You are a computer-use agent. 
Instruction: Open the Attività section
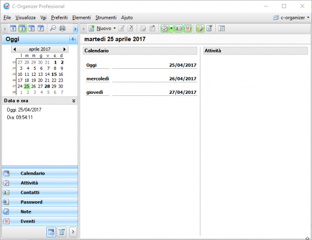coord(40,183)
